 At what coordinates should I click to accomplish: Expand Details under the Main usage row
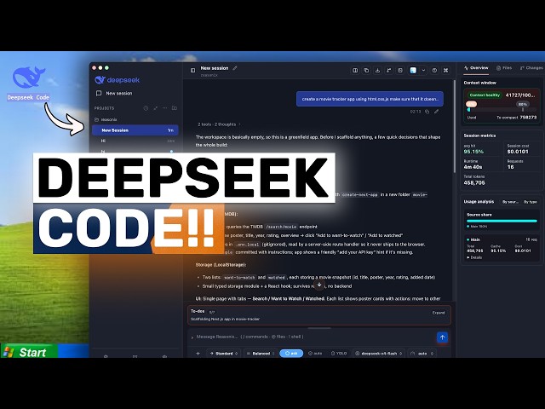[474, 257]
